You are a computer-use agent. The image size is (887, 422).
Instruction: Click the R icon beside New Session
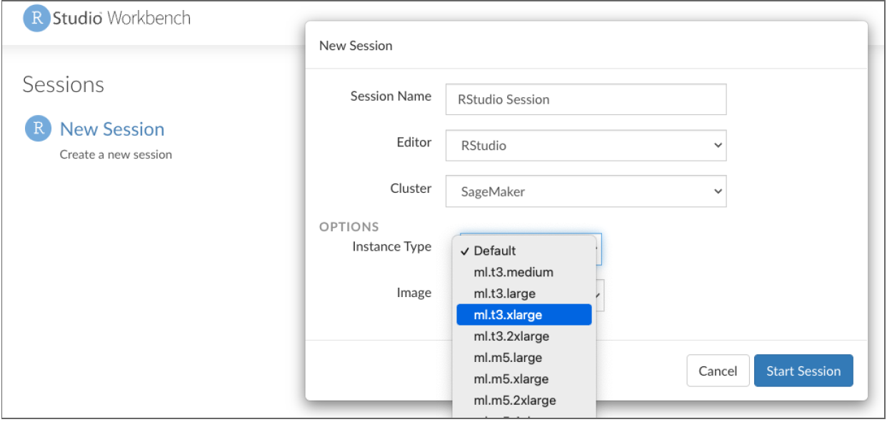point(39,129)
